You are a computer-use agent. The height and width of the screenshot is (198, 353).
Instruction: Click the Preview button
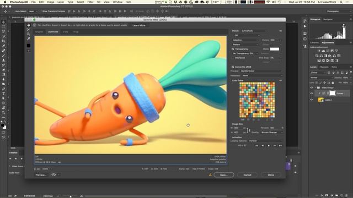point(41,175)
